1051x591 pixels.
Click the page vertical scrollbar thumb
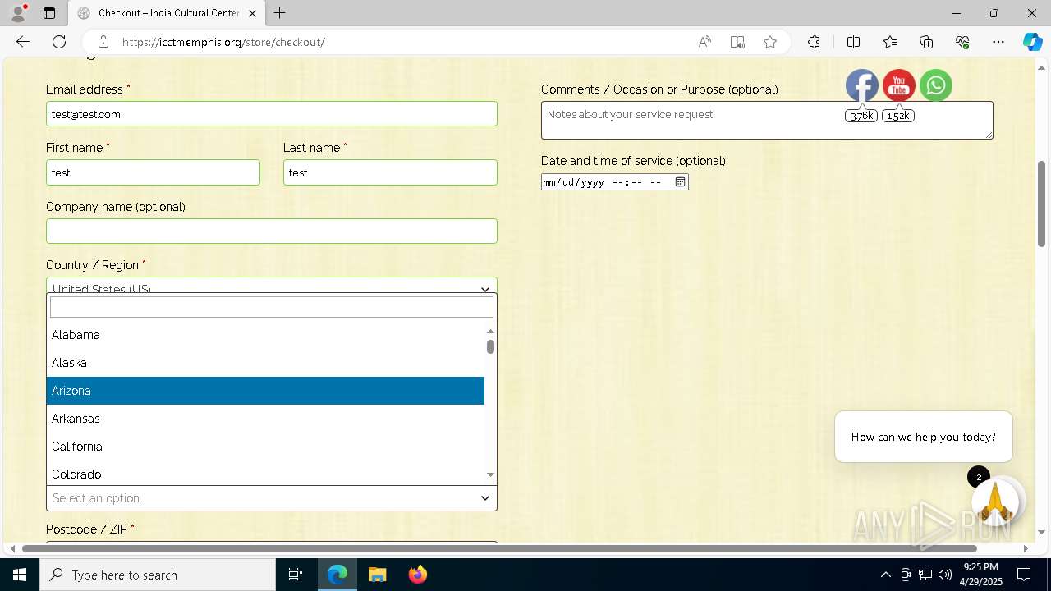coord(1041,204)
